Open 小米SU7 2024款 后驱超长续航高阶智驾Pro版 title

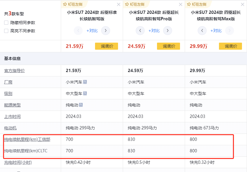(154, 16)
